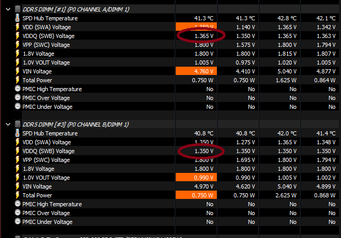Click the 1.002 V average VOUT value in DIMM [#3]
The height and width of the screenshot is (238, 341).
coord(326,178)
